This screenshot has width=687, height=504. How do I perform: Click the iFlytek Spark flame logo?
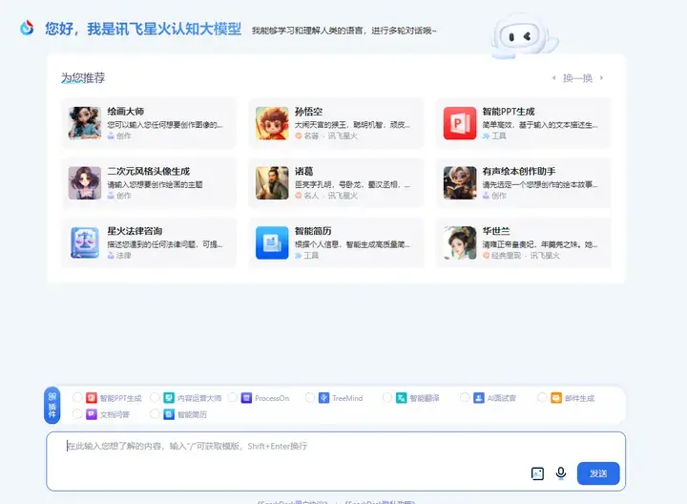tap(27, 29)
